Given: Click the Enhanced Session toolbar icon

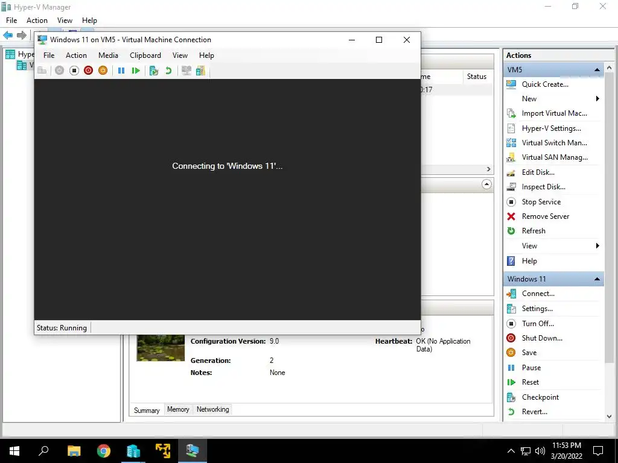Looking at the screenshot, I should click(x=186, y=71).
